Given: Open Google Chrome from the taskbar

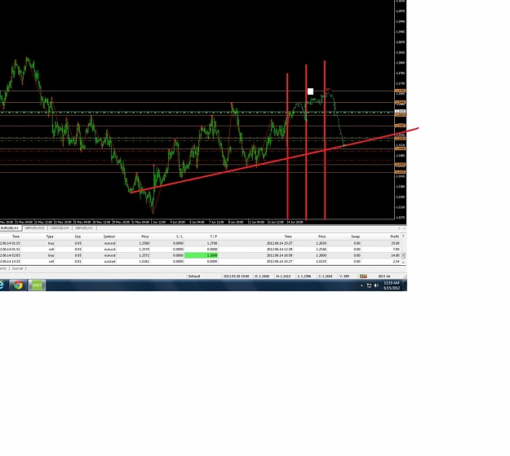Looking at the screenshot, I should 18,286.
